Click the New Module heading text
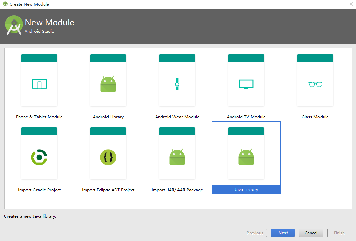This screenshot has width=356, height=241. coord(50,22)
